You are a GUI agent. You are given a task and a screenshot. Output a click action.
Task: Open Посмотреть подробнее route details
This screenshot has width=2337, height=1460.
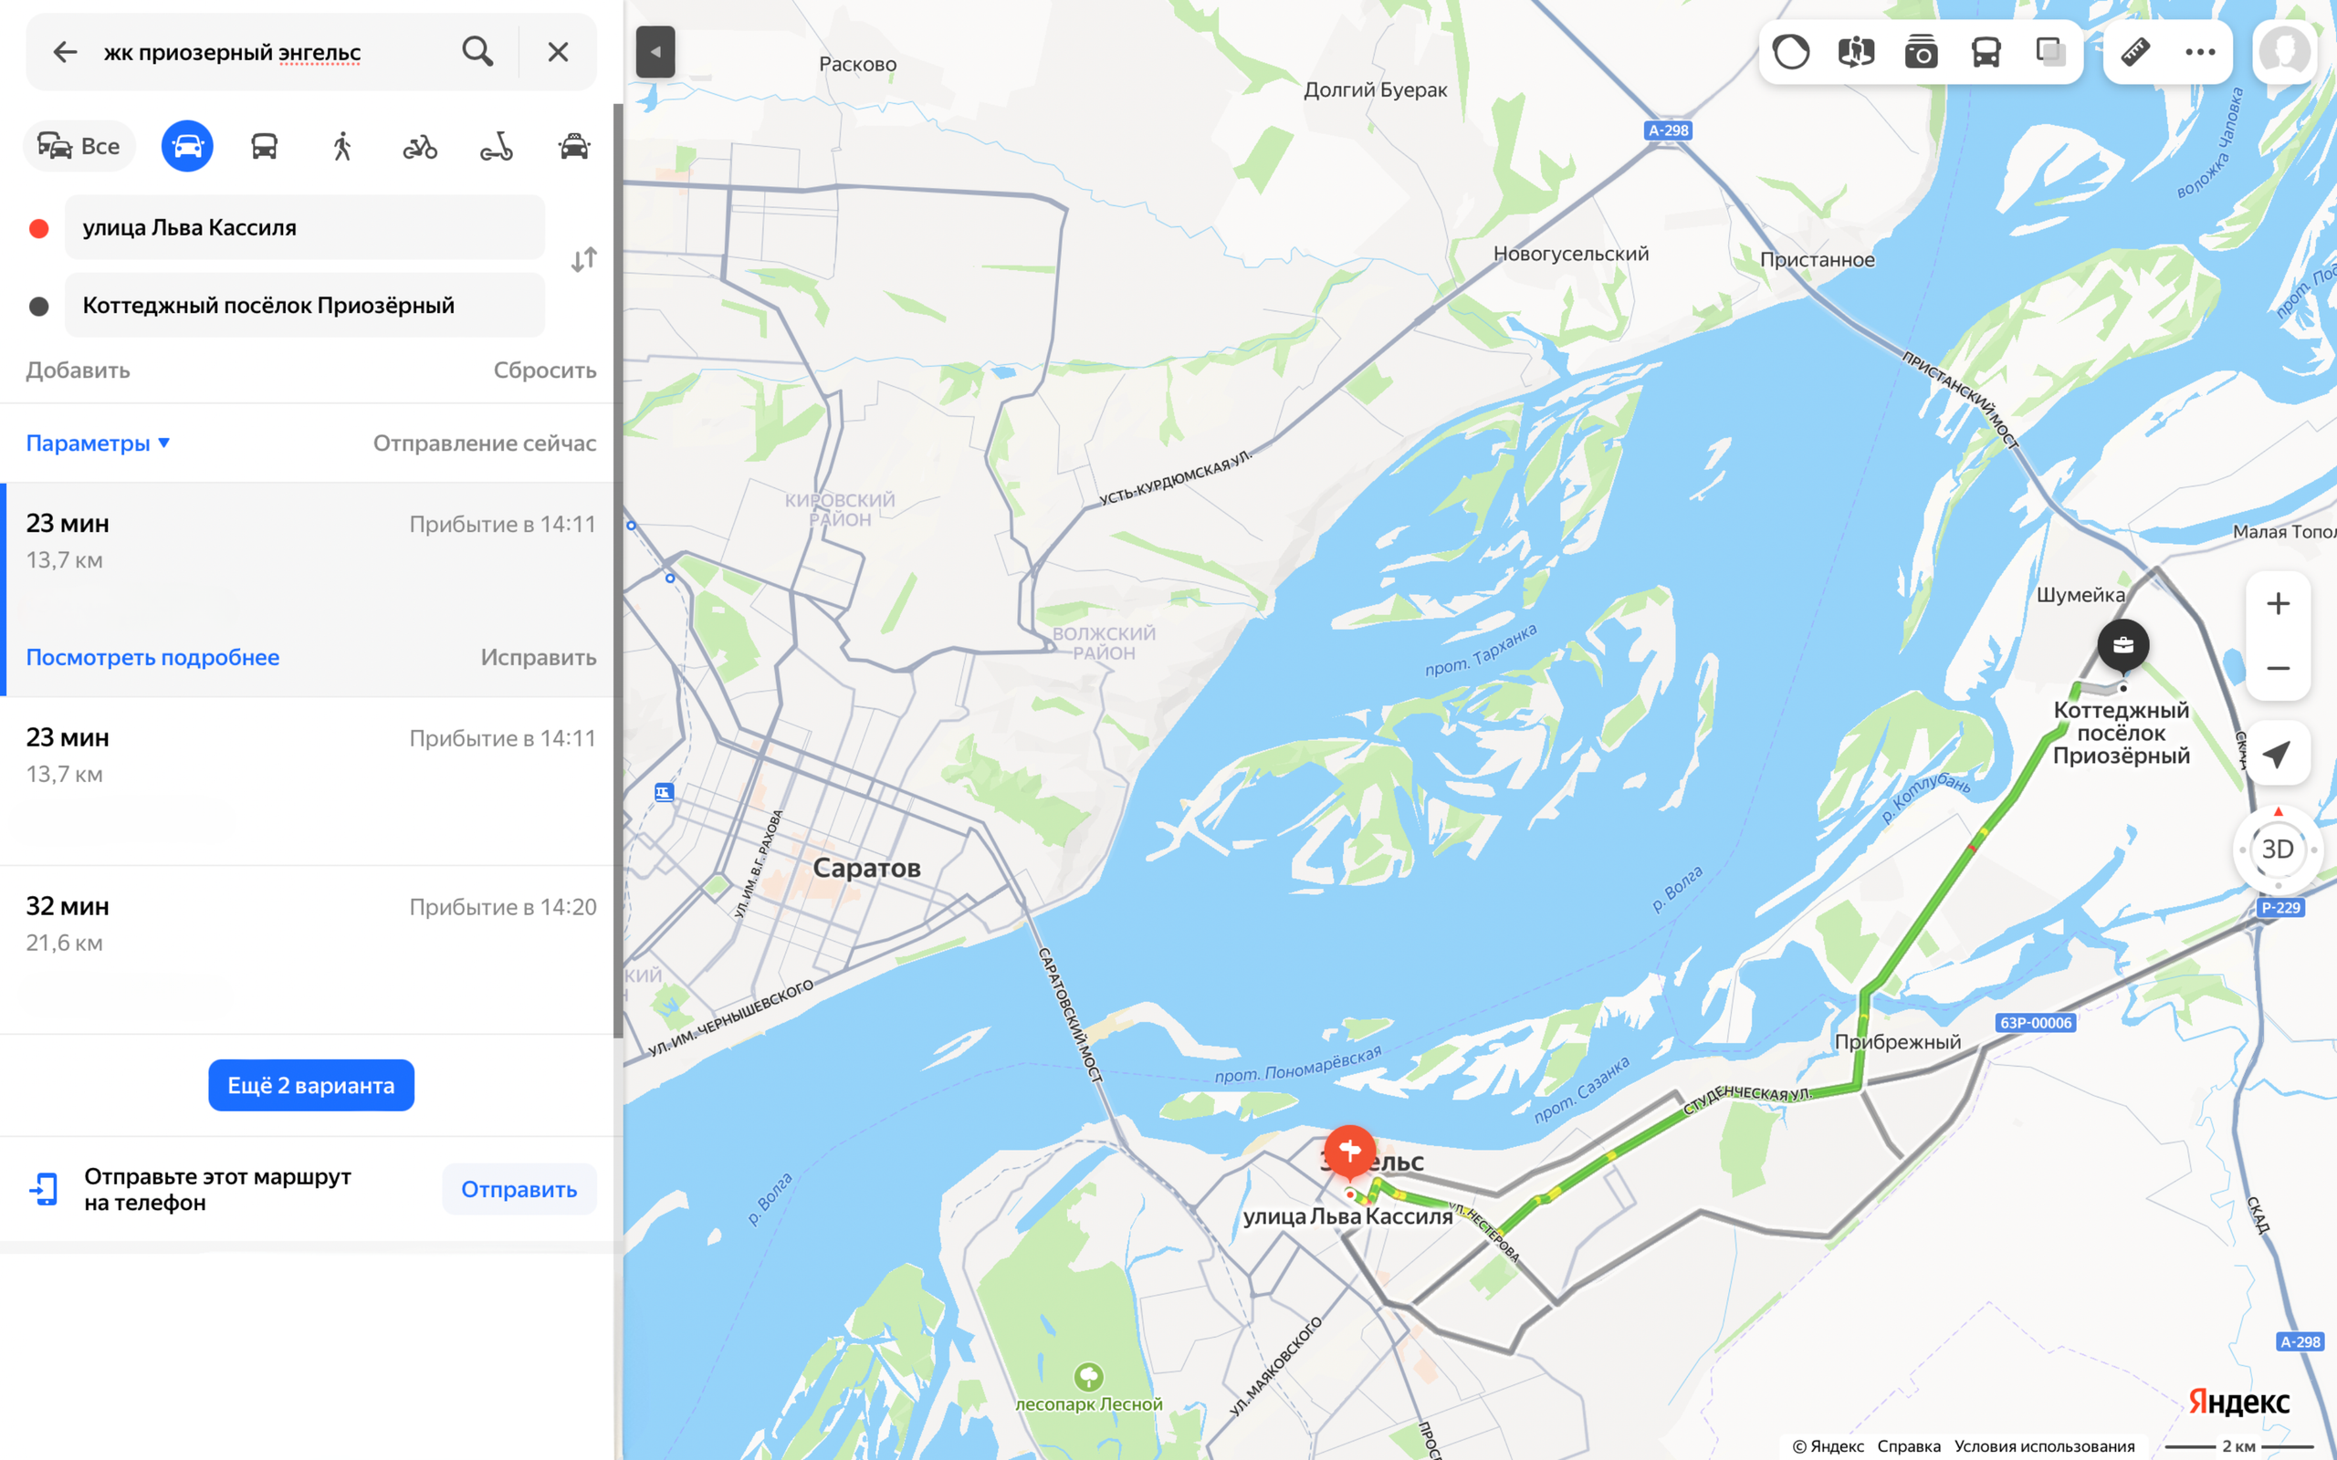coord(152,658)
